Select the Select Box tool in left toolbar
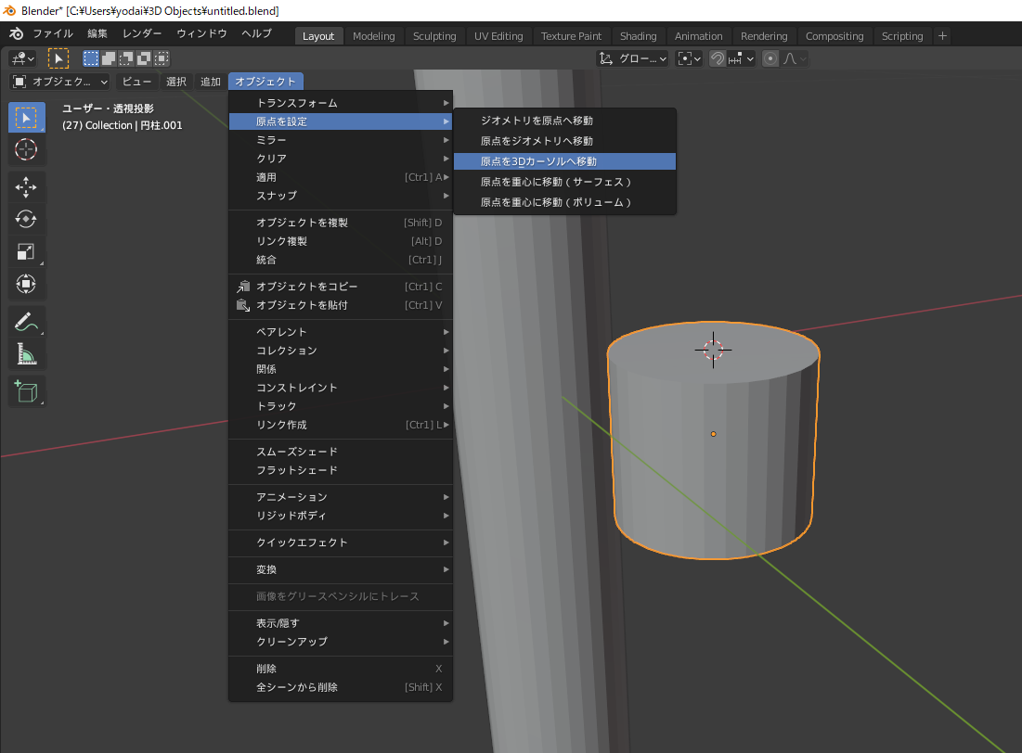Image resolution: width=1022 pixels, height=753 pixels. [x=26, y=118]
